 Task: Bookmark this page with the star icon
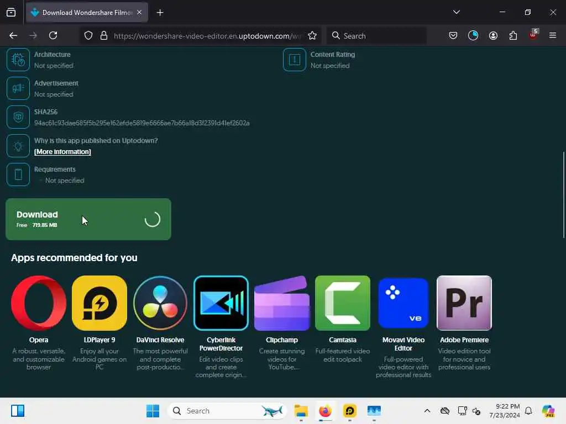pyautogui.click(x=312, y=35)
